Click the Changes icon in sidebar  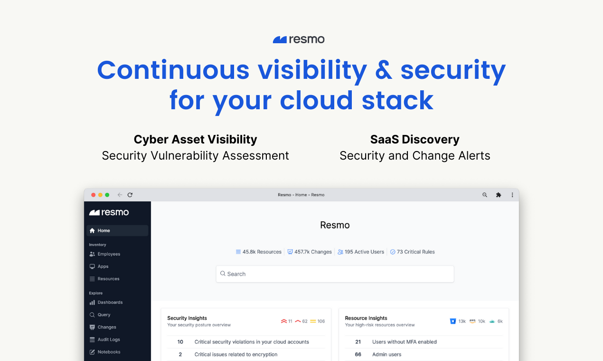92,327
